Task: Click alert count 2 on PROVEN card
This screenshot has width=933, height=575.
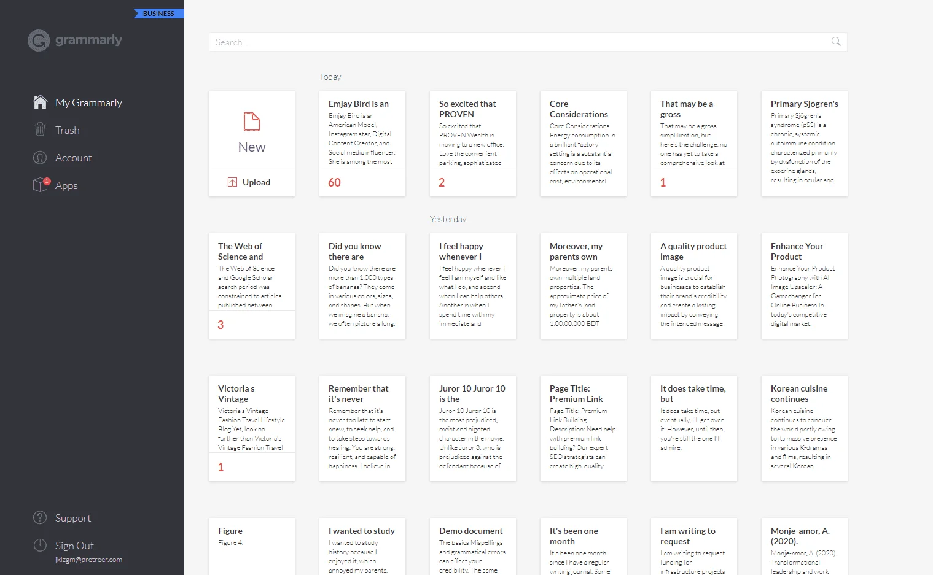Action: [442, 182]
